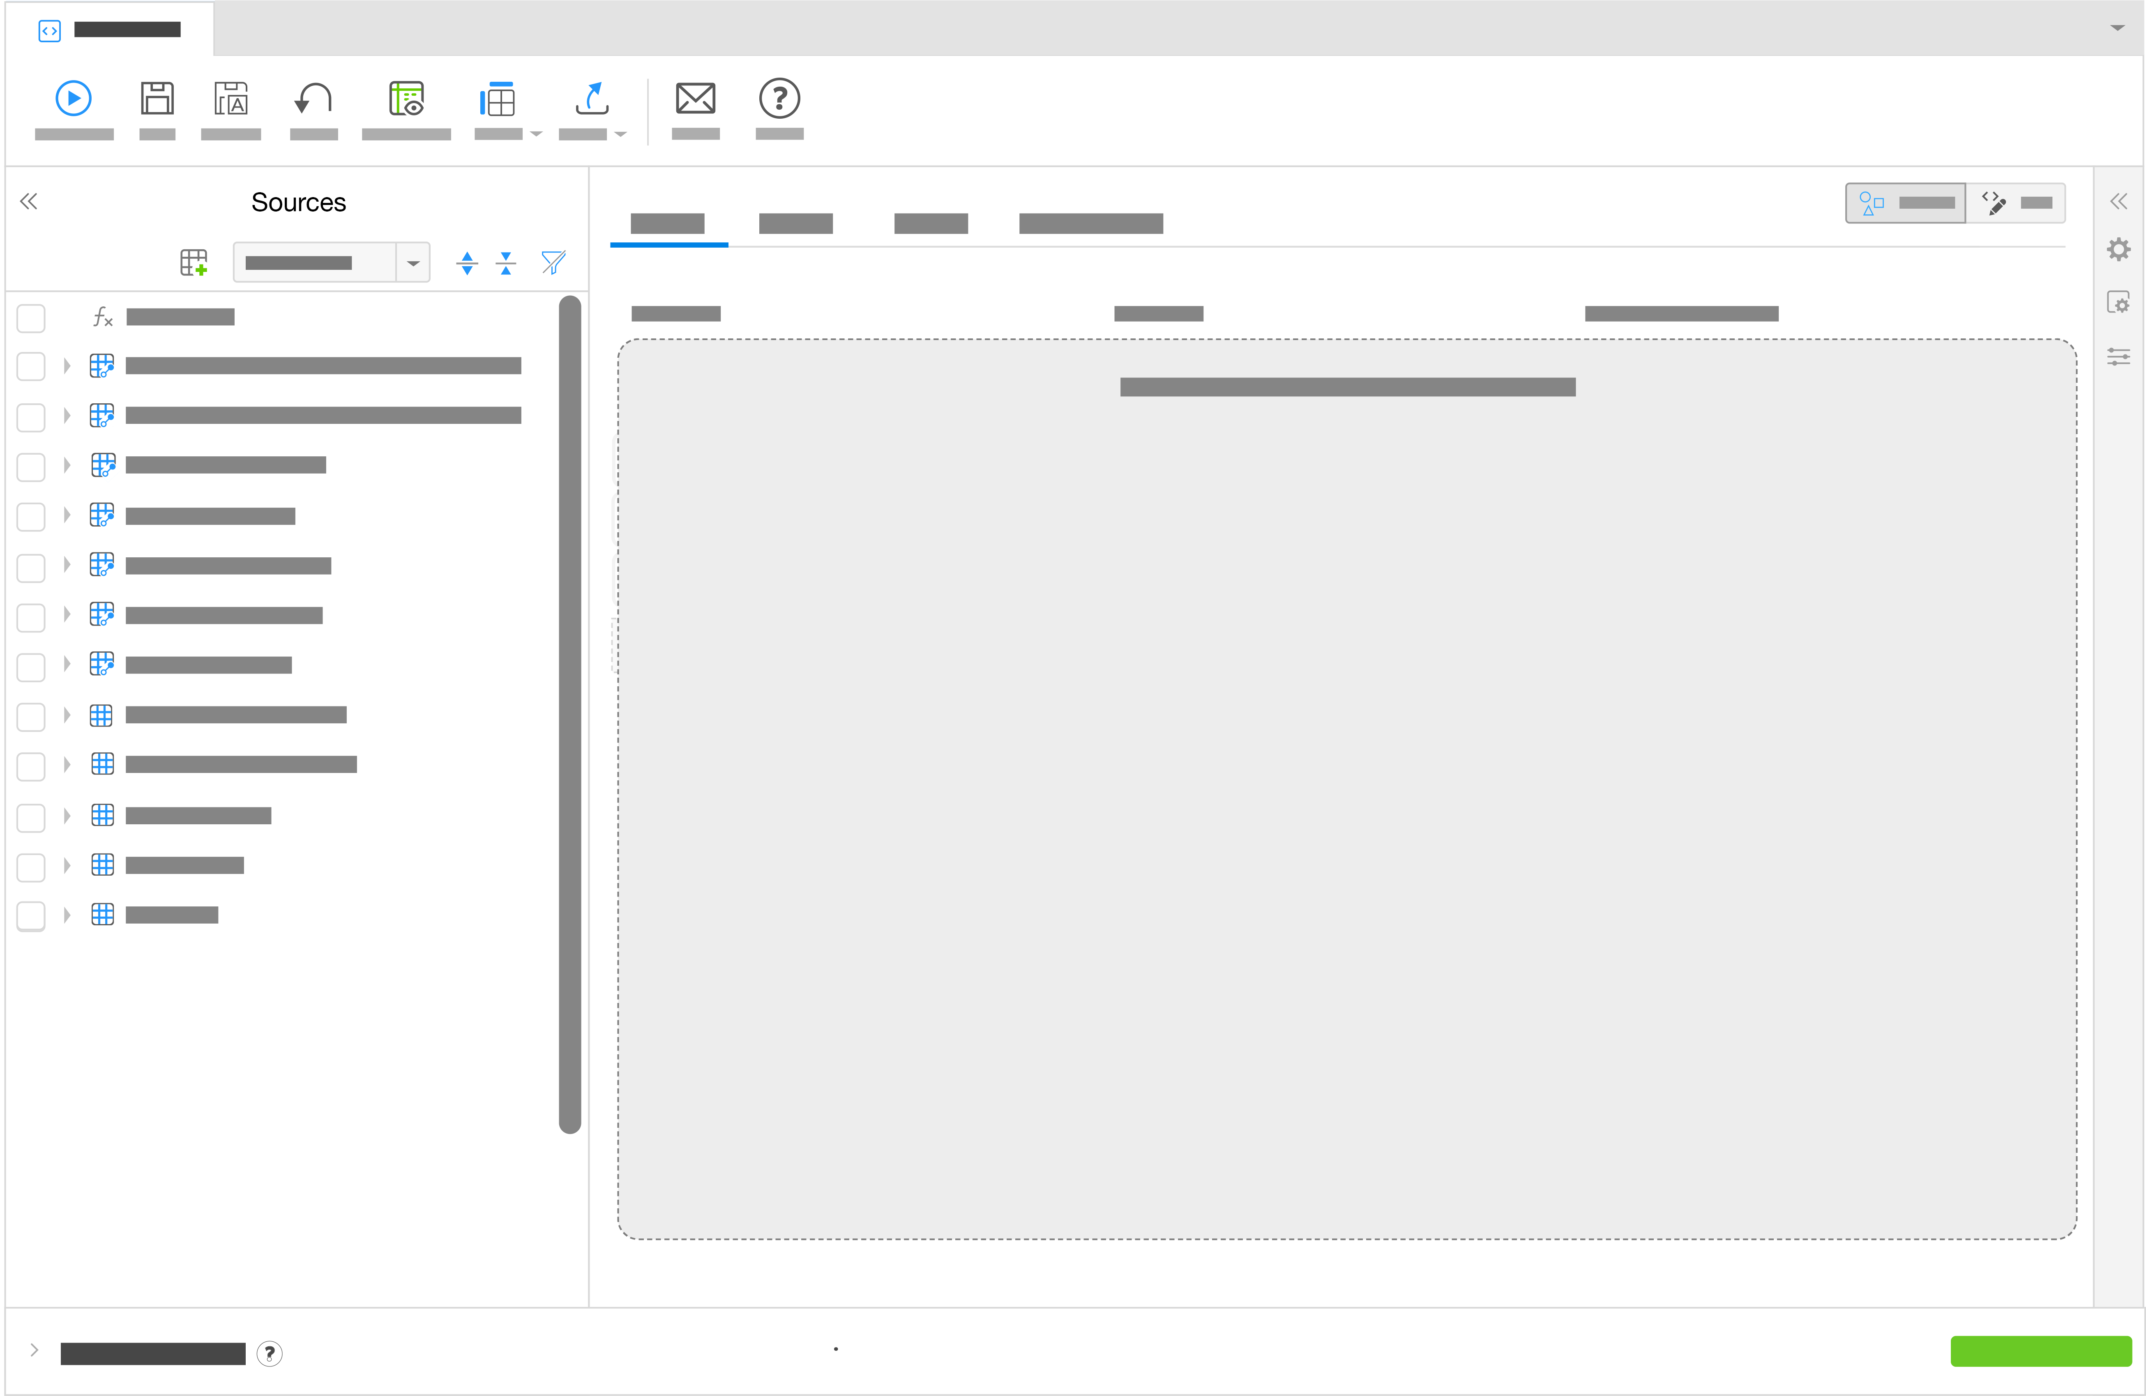Click the Undo curved arrow icon
2146x1396 pixels.
click(314, 98)
